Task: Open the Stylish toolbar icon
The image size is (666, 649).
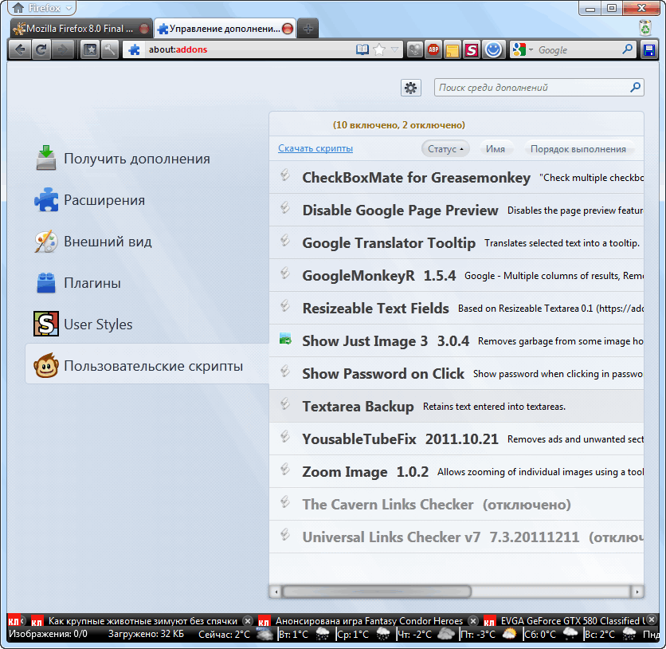Action: coord(472,50)
